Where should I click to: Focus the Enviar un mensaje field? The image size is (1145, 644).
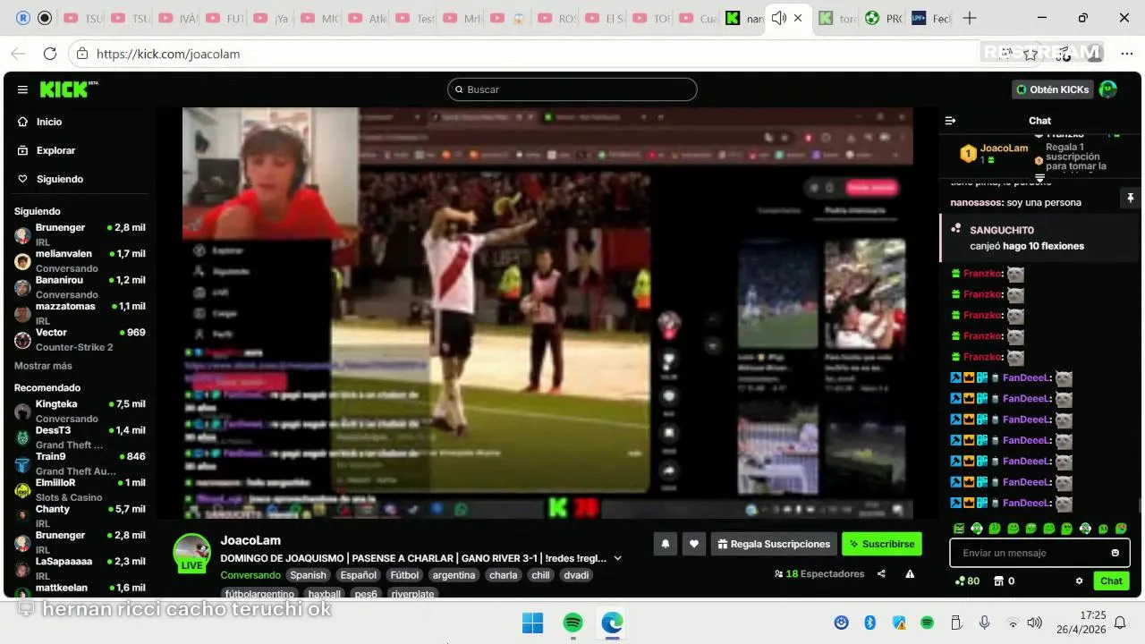tap(1039, 553)
